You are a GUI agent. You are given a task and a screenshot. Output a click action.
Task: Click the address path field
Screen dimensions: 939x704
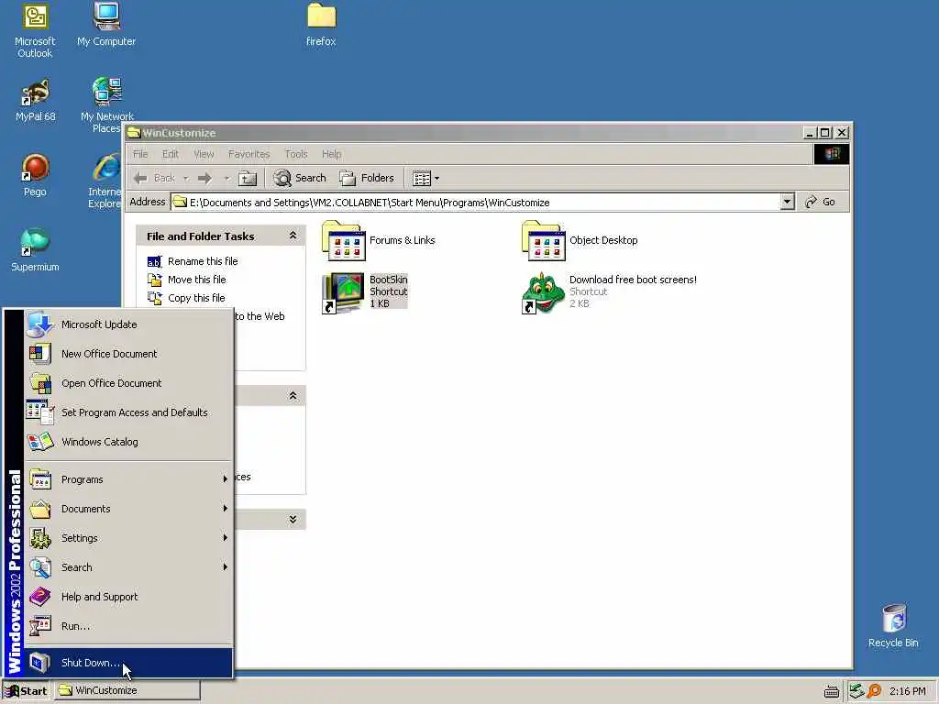coord(476,203)
